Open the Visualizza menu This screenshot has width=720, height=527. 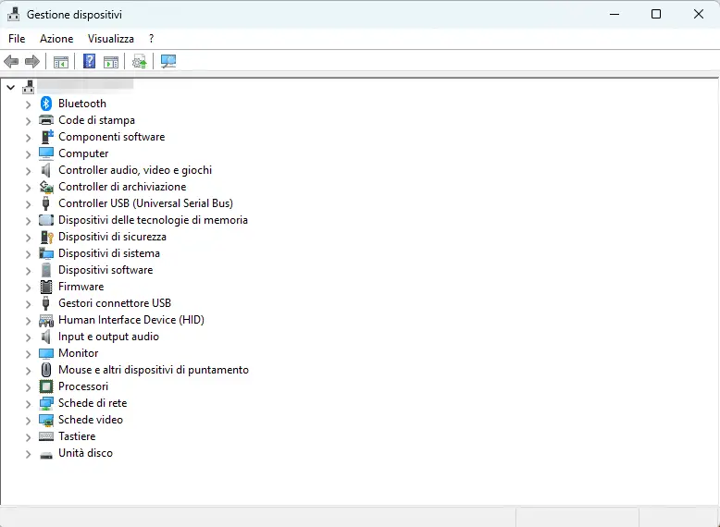(110, 39)
